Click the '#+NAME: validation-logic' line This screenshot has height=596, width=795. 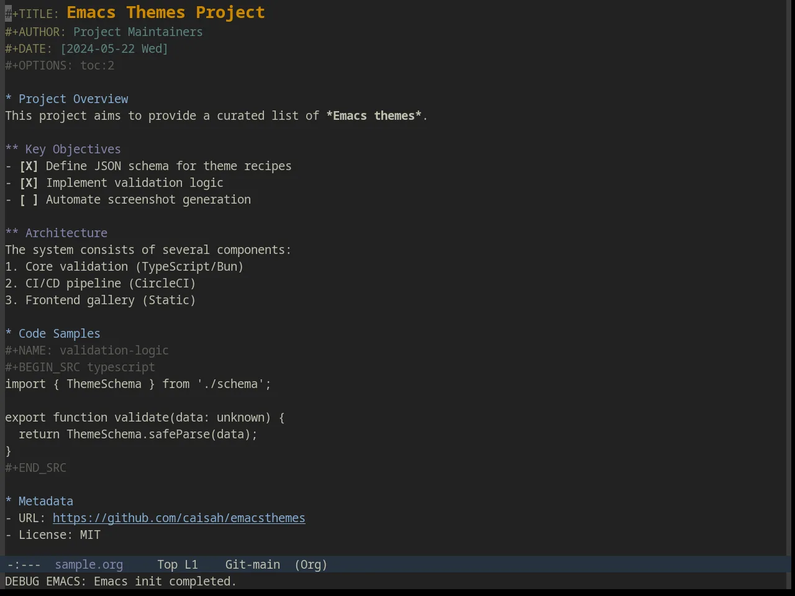(87, 351)
